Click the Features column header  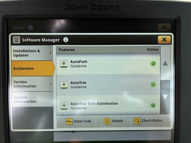(67, 50)
